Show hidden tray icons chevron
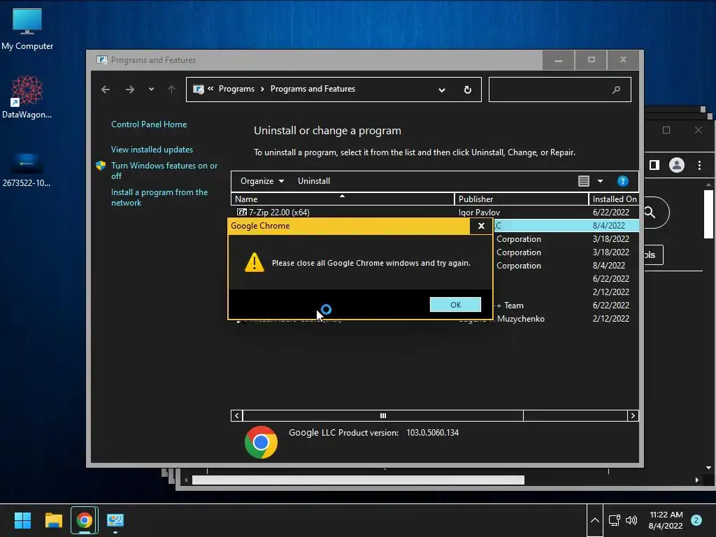Viewport: 716px width, 537px height. click(594, 520)
